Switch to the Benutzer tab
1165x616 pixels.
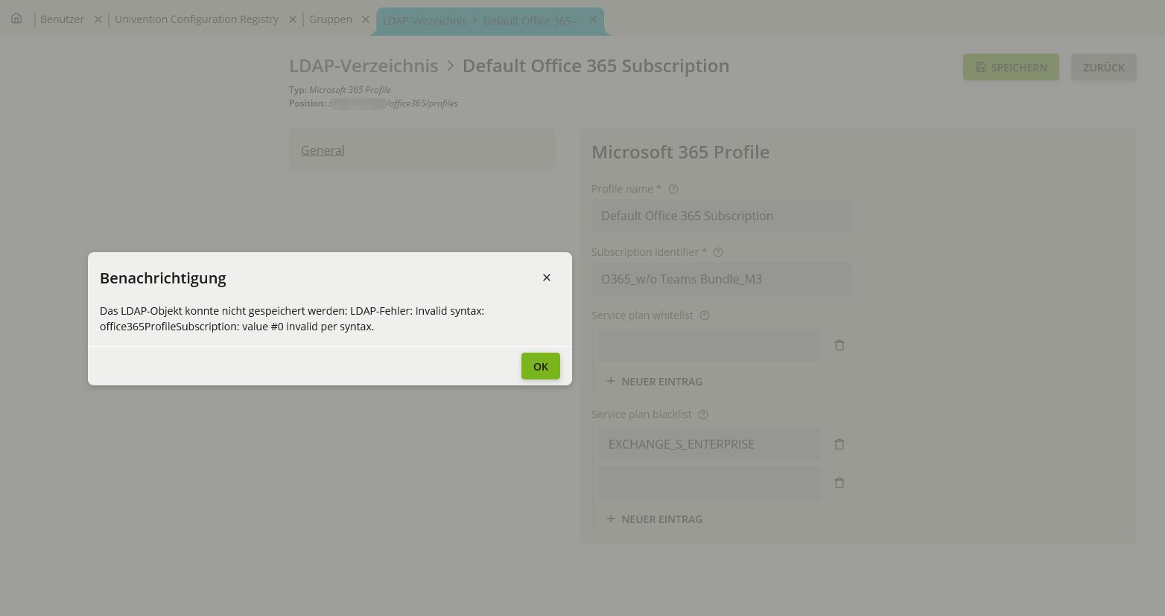[62, 19]
